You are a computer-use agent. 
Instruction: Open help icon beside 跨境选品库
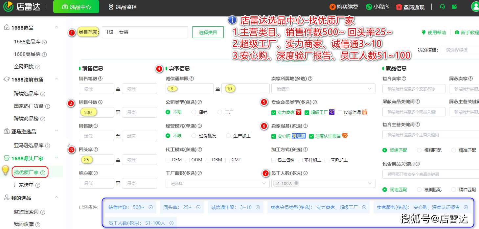(43, 94)
